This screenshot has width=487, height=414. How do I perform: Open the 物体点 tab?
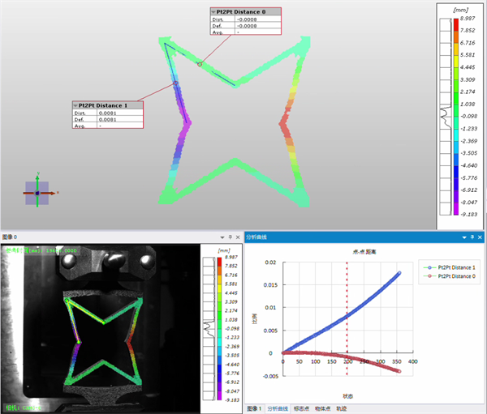pyautogui.click(x=322, y=408)
